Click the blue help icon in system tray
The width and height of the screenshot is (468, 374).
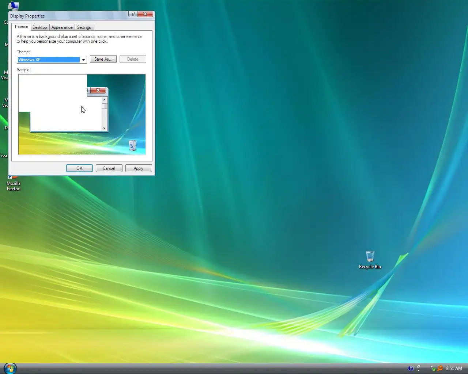[411, 369]
